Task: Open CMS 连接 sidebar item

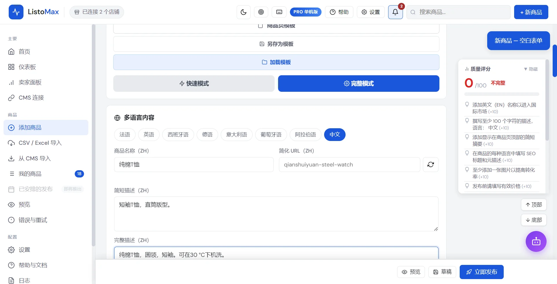Action: [46, 98]
